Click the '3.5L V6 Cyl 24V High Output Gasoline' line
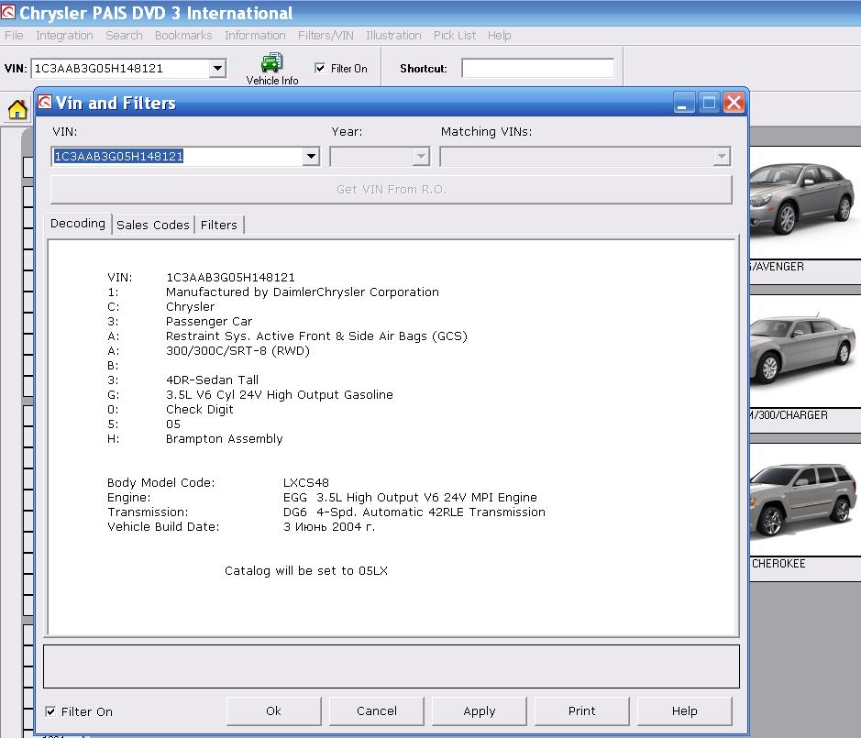Screen dimensions: 861x738 [280, 395]
